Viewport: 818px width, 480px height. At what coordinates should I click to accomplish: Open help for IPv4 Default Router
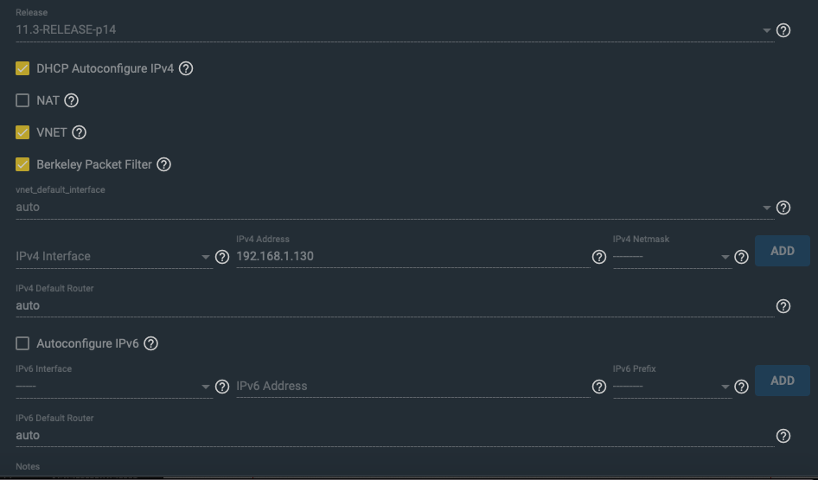pos(783,306)
